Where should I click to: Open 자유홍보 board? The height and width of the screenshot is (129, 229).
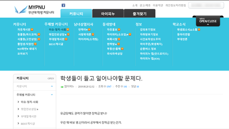coord(112,30)
